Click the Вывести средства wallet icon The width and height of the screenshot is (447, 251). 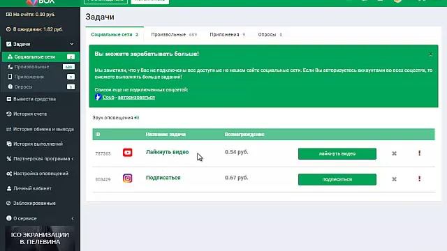point(9,99)
